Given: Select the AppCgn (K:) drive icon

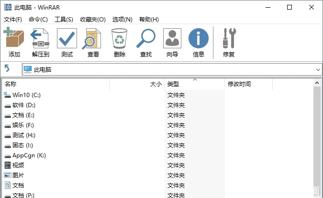Looking at the screenshot, I should 8,156.
